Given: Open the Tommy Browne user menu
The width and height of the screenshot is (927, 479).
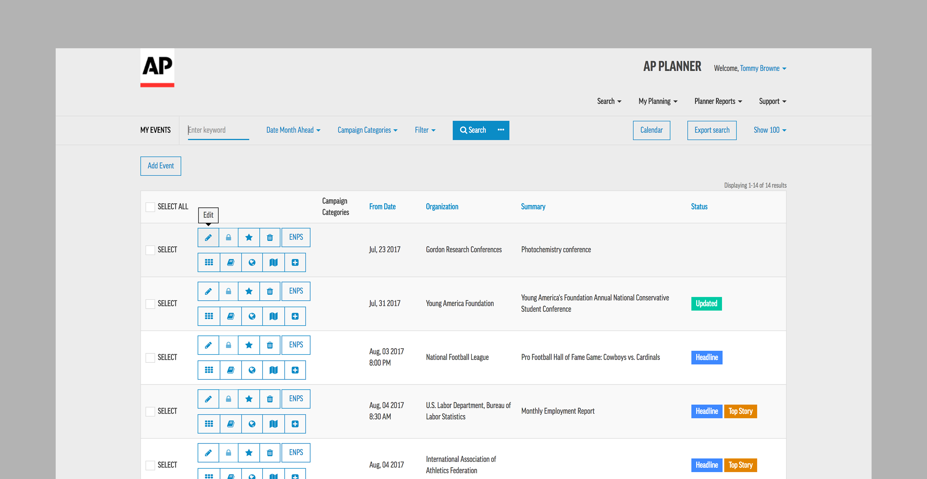Looking at the screenshot, I should (763, 68).
